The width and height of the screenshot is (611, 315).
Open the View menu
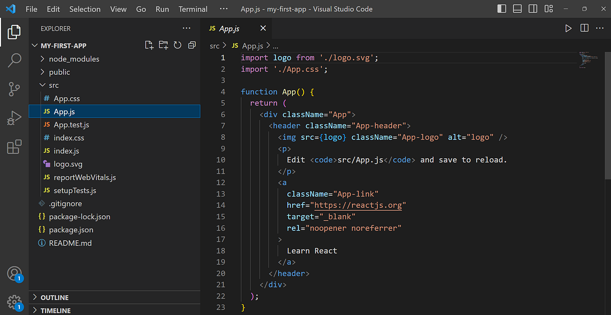118,9
